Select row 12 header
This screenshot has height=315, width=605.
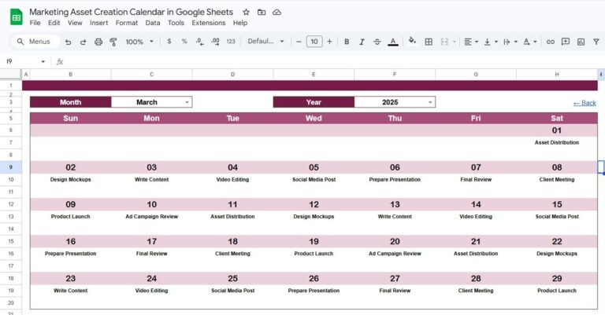click(x=11, y=204)
